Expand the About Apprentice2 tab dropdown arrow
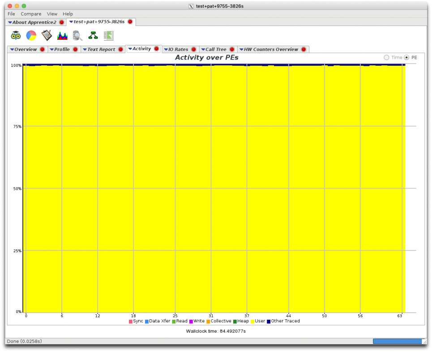 point(10,22)
